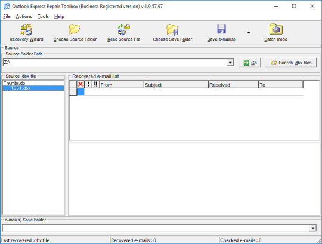The height and width of the screenshot is (244, 322).
Task: Click the Source Folder Path field
Action: (x=115, y=63)
